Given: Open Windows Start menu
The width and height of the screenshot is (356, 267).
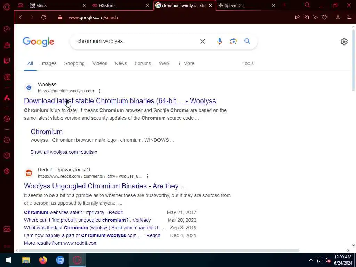Looking at the screenshot, I should pos(8,260).
